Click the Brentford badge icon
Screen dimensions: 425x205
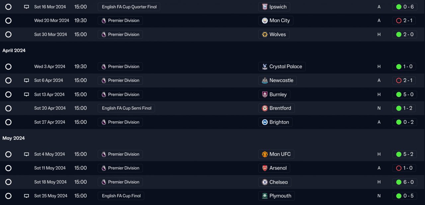265,108
